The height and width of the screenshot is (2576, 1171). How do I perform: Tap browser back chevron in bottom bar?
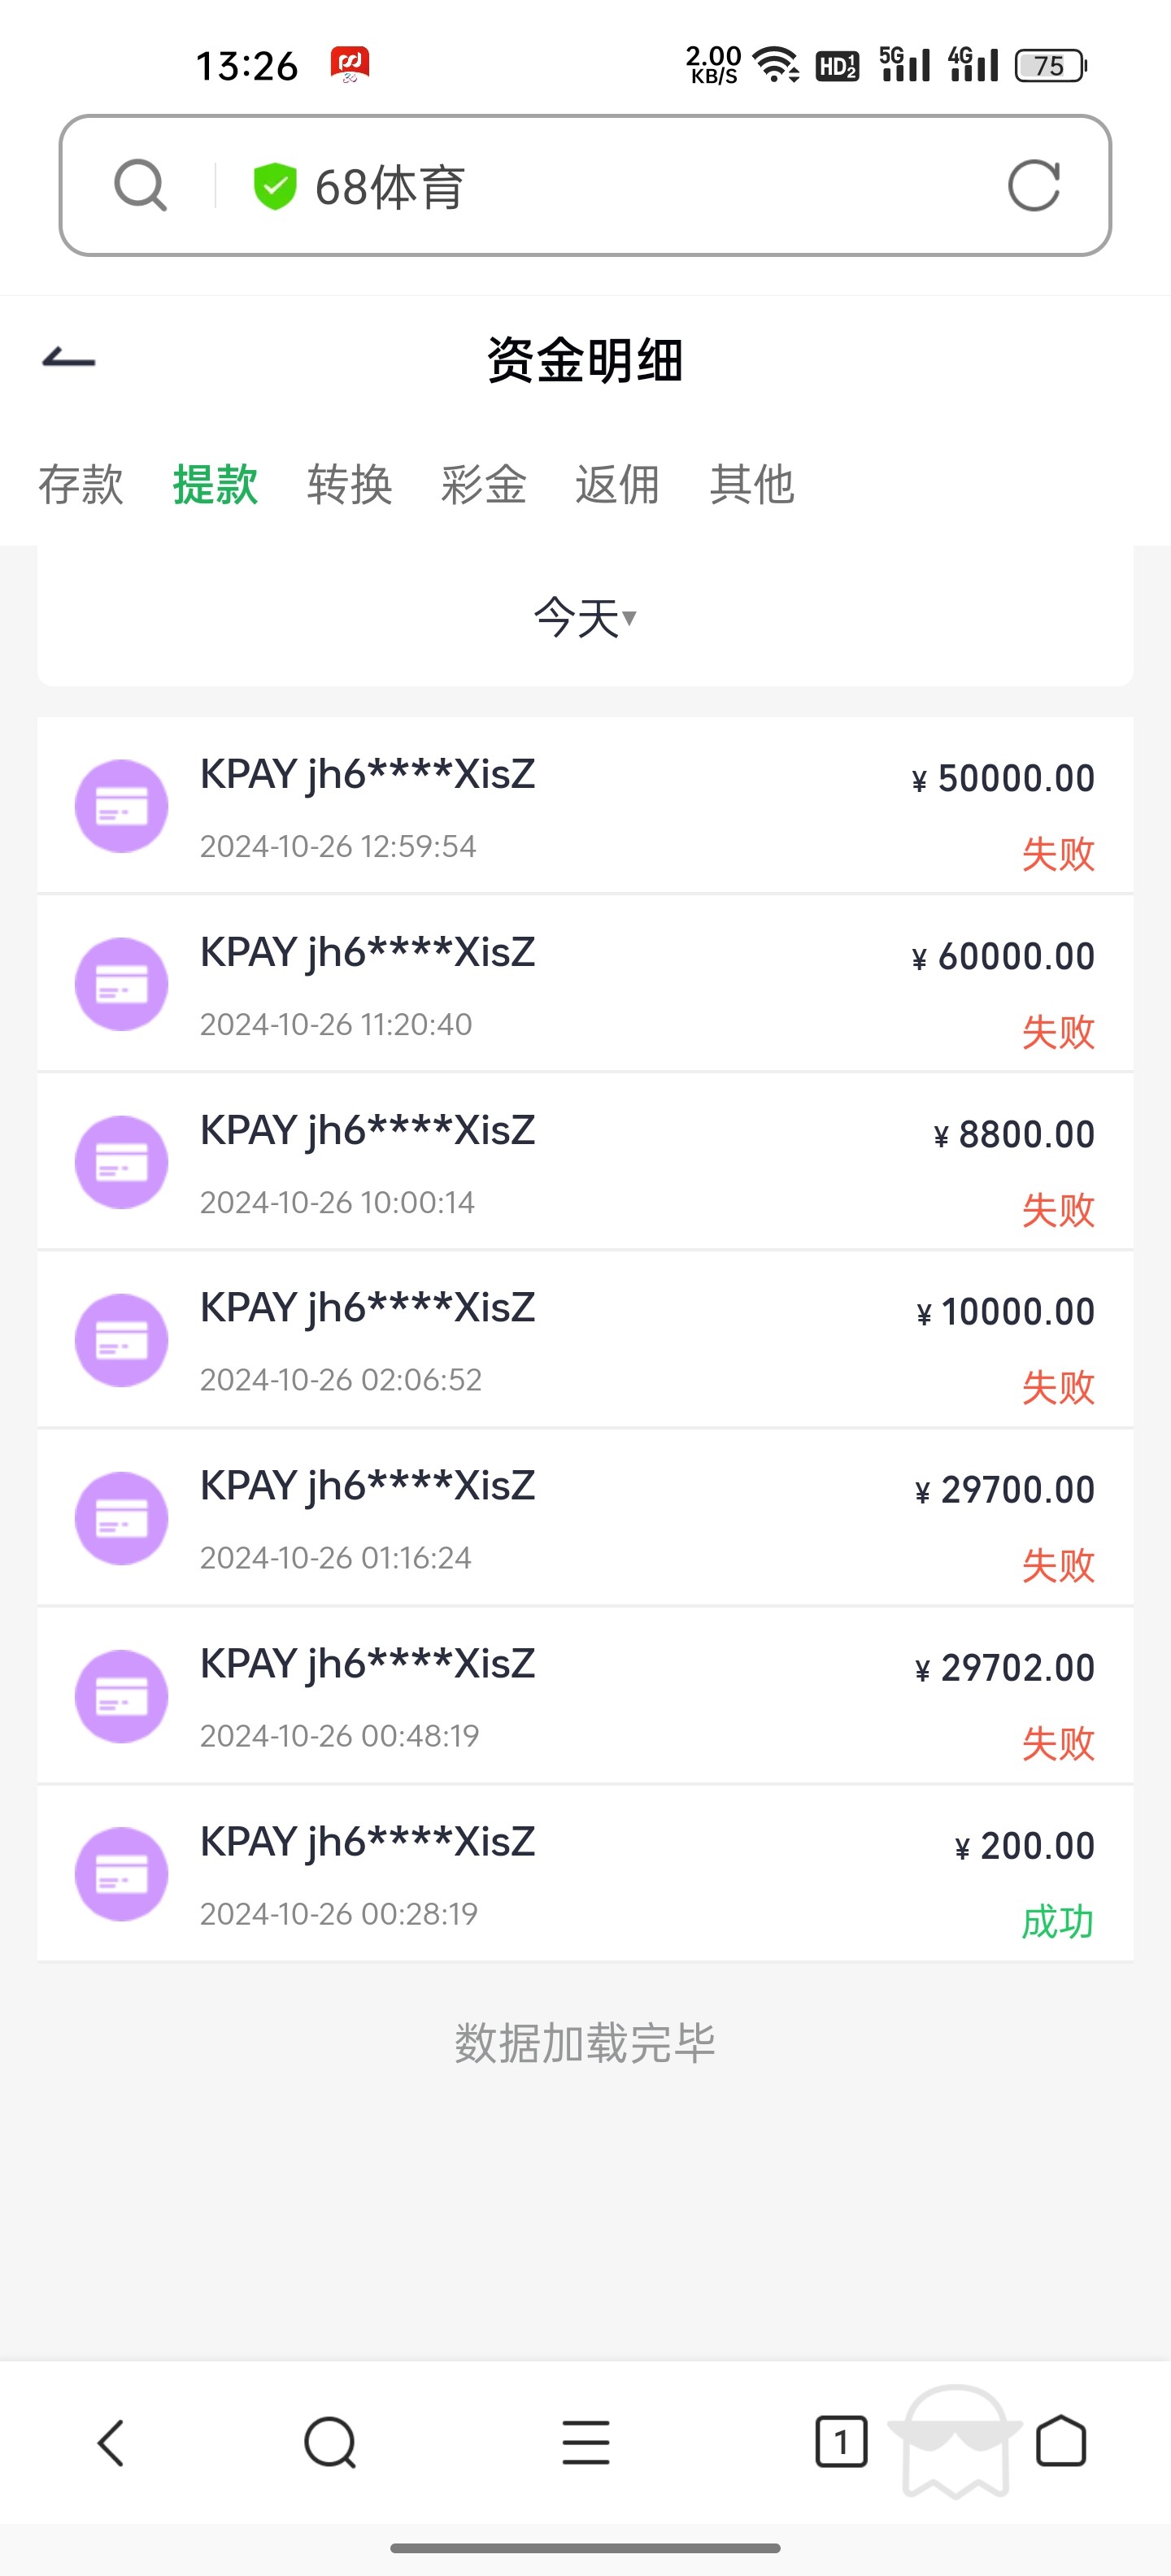click(111, 2443)
